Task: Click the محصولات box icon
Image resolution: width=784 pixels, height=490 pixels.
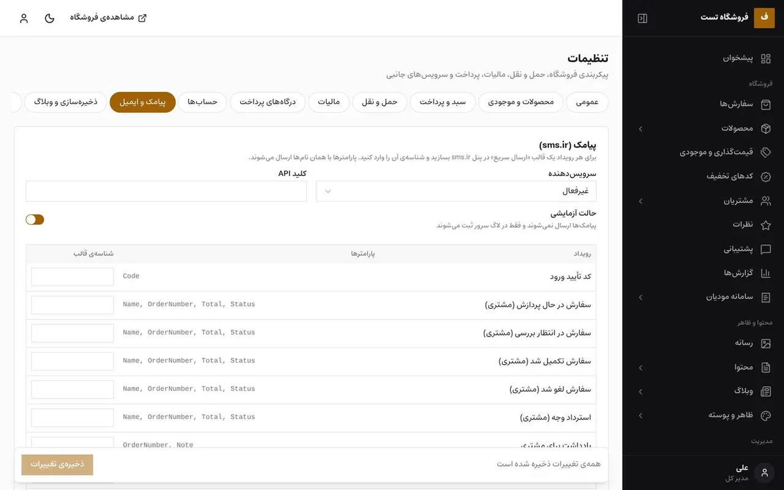Action: click(766, 129)
